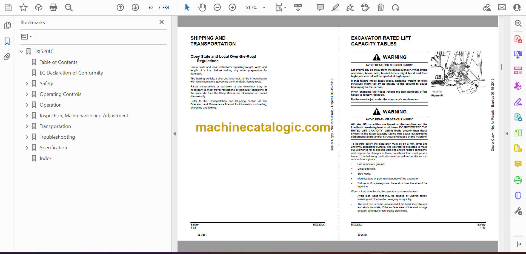Open EC Declaration of Conformity bookmark

tap(71, 73)
